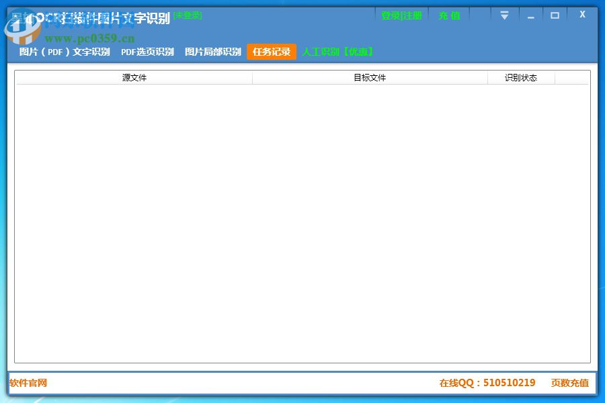
Task: Open the 充值 recharge option
Action: coord(448,15)
